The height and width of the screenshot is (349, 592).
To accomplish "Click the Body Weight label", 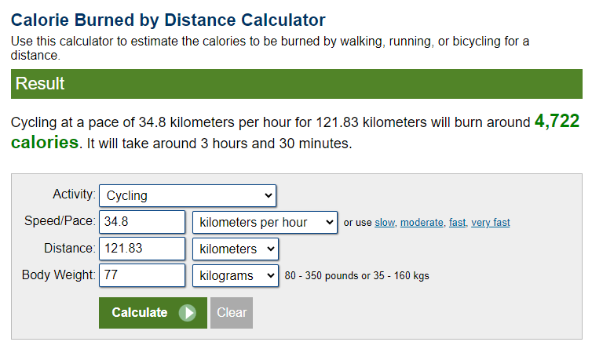I will click(59, 274).
